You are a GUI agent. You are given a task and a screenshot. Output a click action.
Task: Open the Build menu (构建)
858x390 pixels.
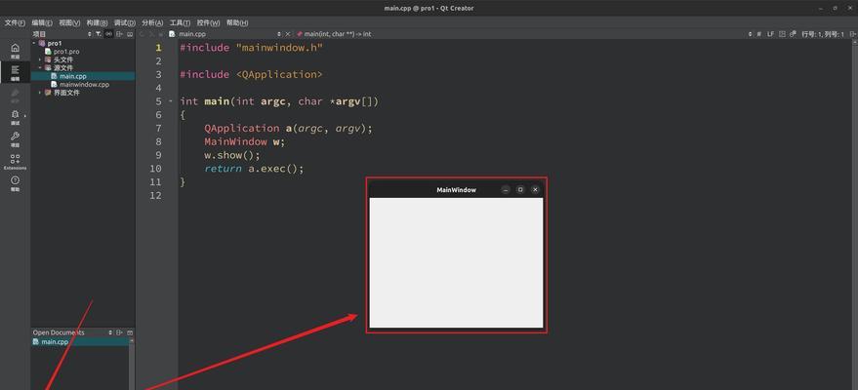97,23
